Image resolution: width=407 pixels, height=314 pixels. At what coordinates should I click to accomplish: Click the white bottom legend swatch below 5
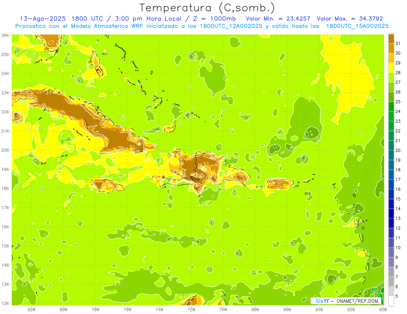click(x=391, y=301)
